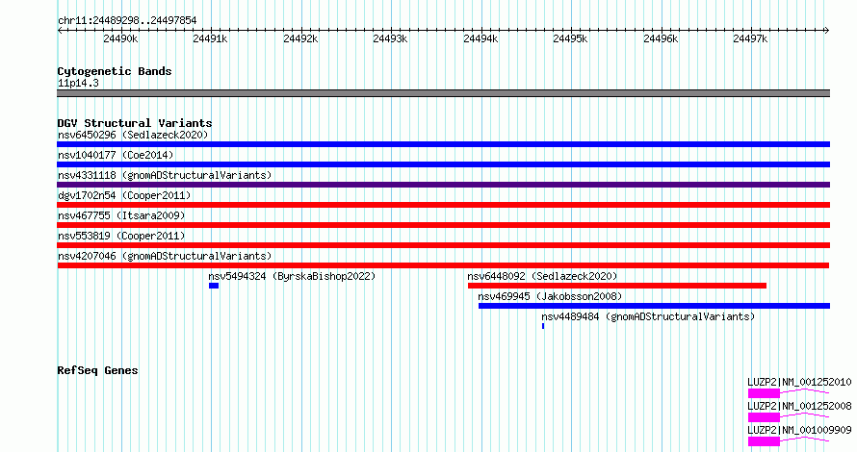
Task: Click the 24490k ruler label
Action: click(x=120, y=38)
